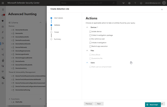Click the Next button
Viewport: 167px width, 107px height.
coord(99,104)
